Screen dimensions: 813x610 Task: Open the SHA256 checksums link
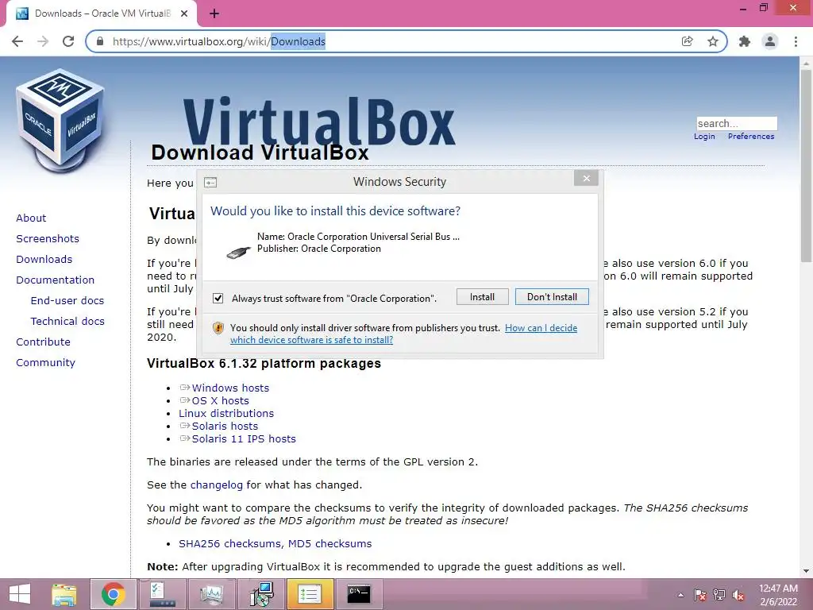point(229,543)
